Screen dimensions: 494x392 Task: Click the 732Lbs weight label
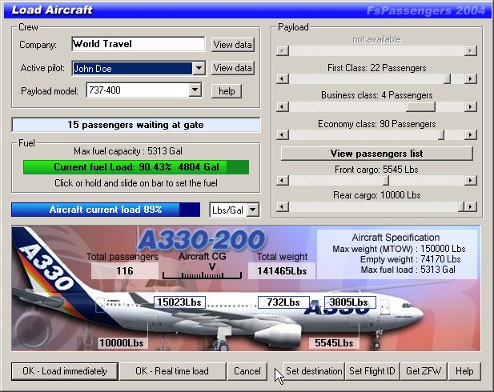coord(283,302)
